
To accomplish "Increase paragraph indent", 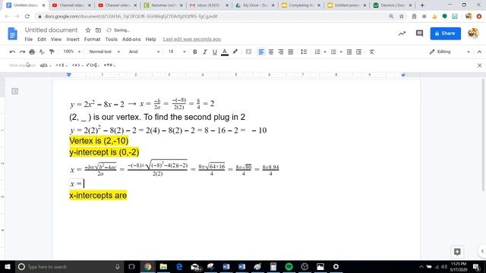I will 359,52.
